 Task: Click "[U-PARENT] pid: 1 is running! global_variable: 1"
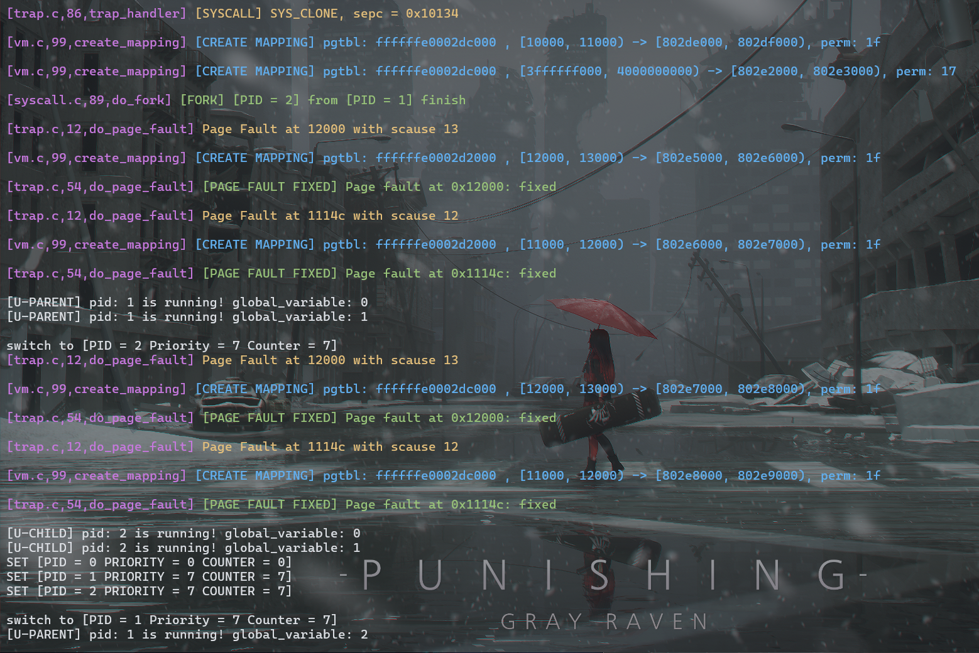click(x=187, y=316)
